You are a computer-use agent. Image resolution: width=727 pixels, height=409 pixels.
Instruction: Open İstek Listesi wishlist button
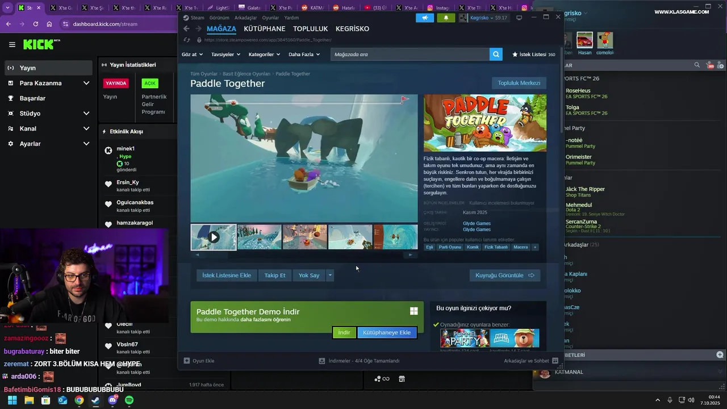point(534,55)
